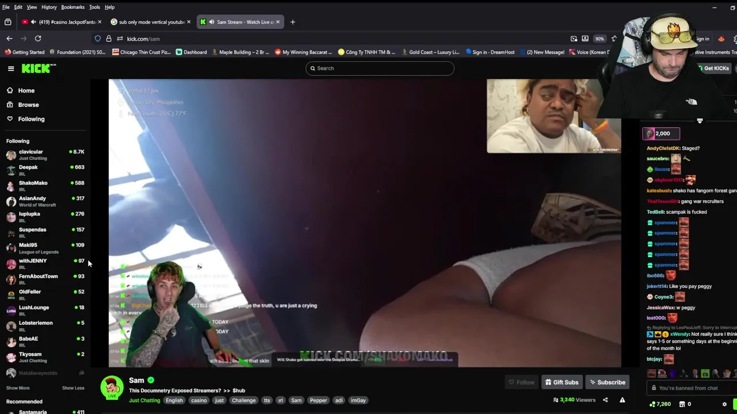Open the 90% zoom level indicator
The image size is (737, 414).
click(x=599, y=39)
